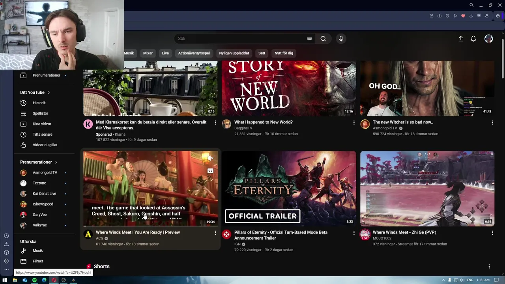Open Asmongold TV subscription channel

pyautogui.click(x=44, y=173)
